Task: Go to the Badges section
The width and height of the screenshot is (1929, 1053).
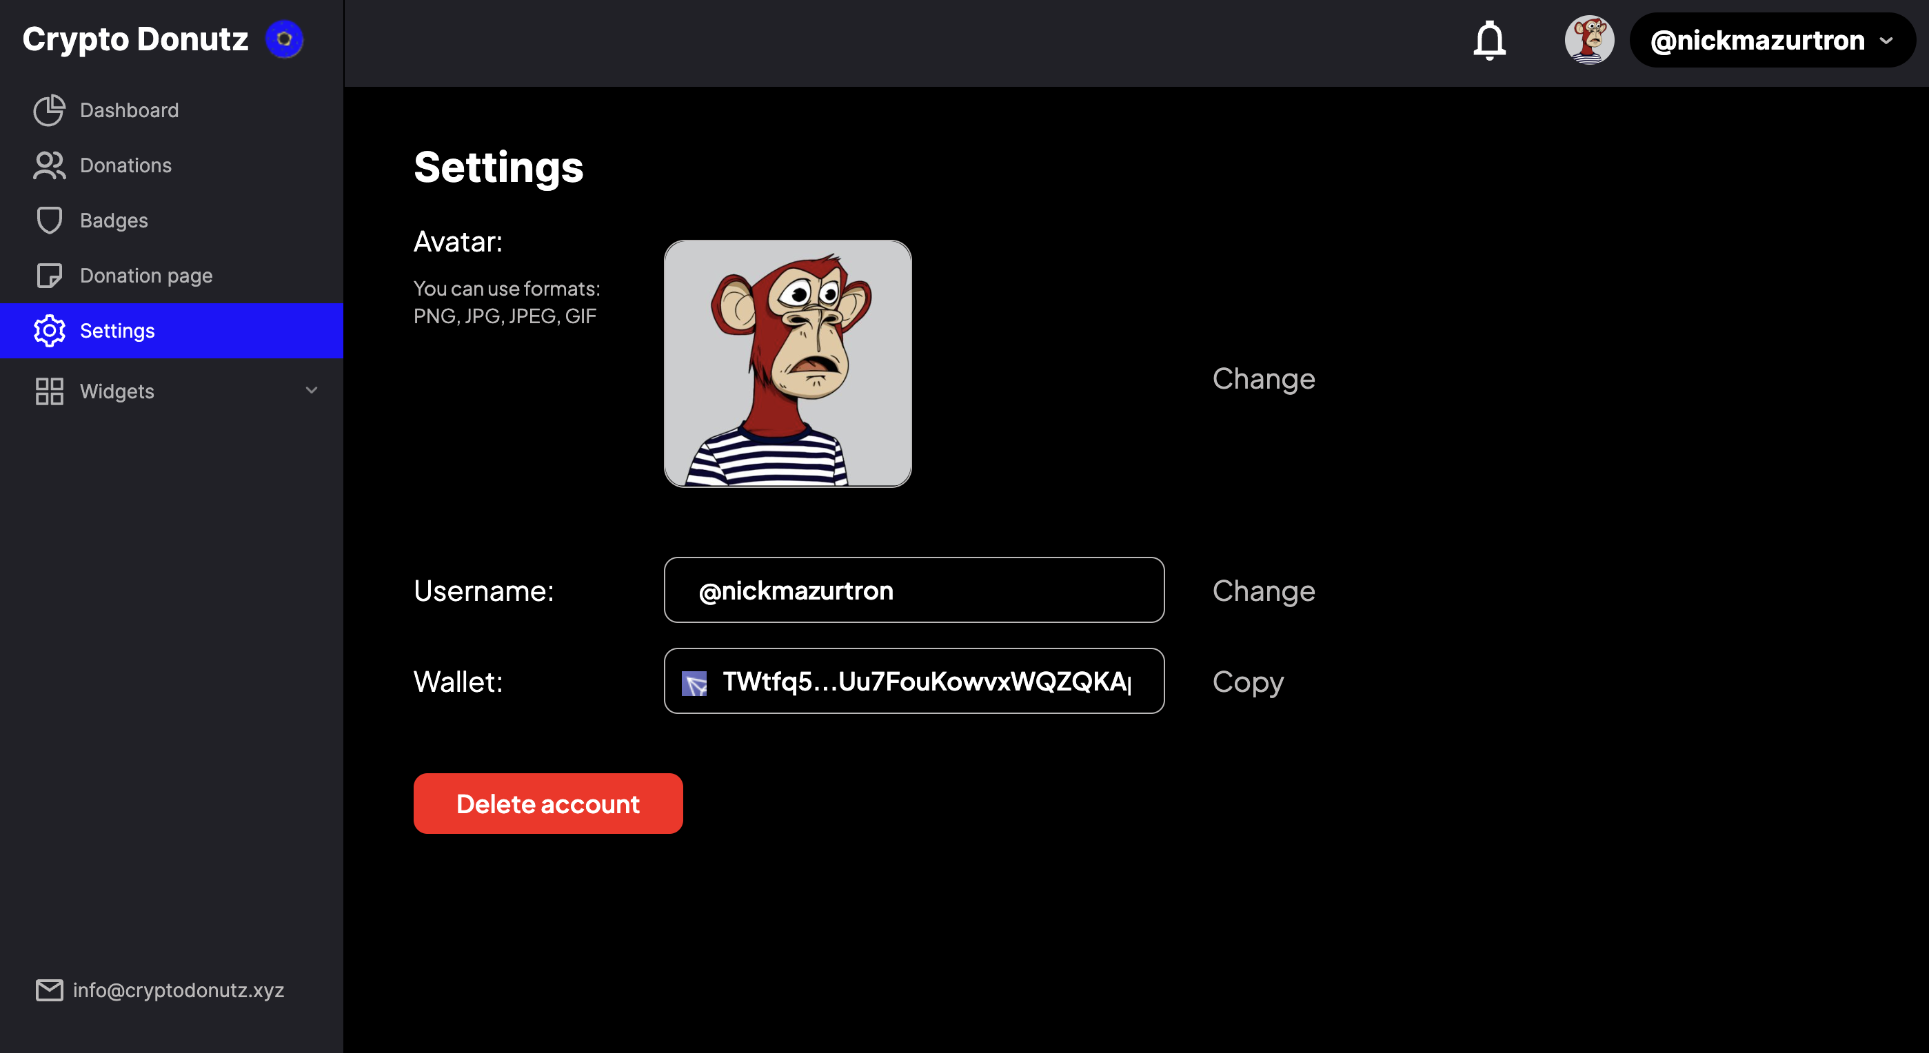Action: (x=114, y=221)
